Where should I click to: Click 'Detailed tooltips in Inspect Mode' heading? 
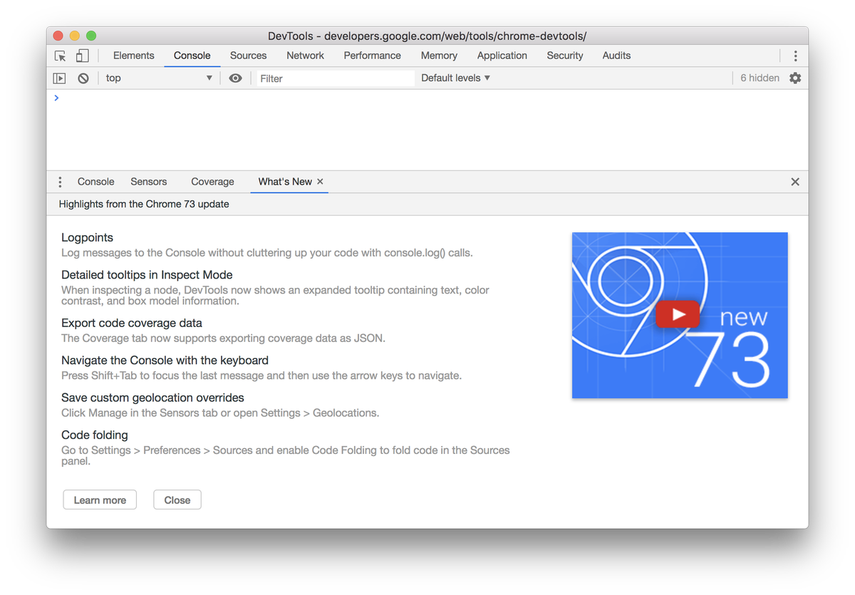[x=147, y=275]
